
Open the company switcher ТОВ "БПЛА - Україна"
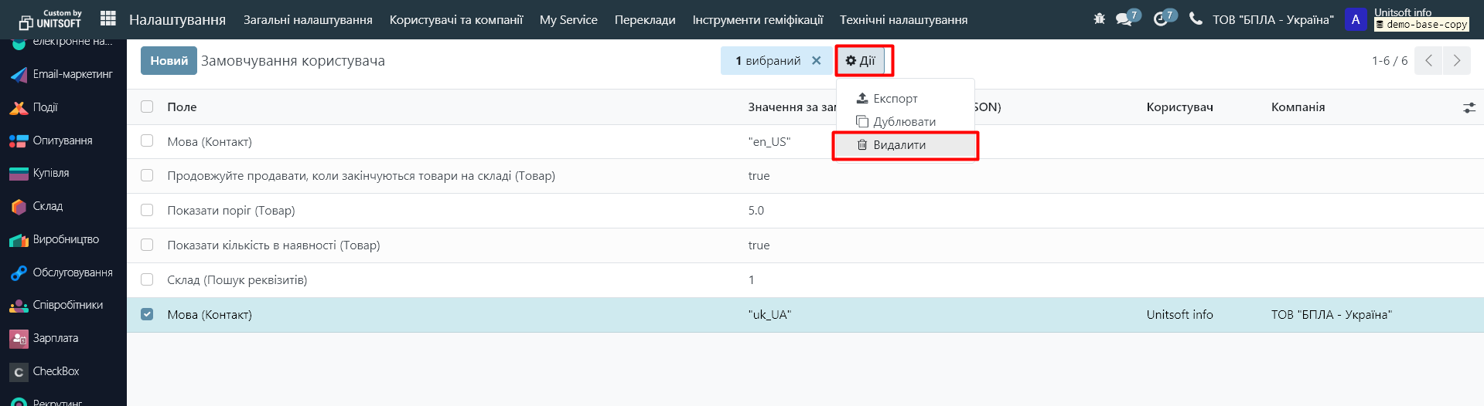[x=1272, y=20]
